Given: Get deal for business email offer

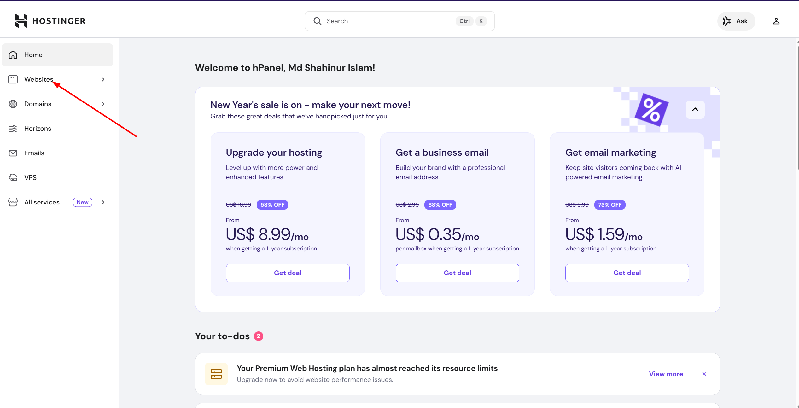Looking at the screenshot, I should point(457,273).
